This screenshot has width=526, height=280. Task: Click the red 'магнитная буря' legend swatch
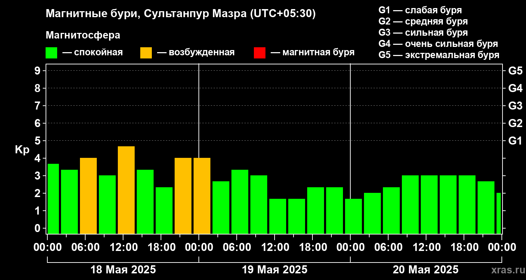tap(259, 53)
